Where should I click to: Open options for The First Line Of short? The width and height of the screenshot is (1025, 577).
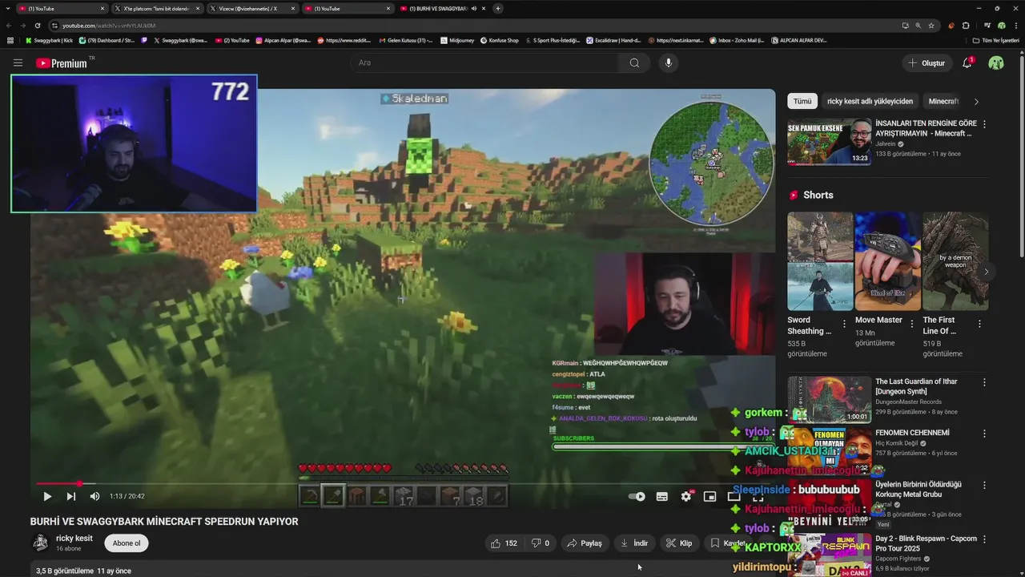coord(979,325)
